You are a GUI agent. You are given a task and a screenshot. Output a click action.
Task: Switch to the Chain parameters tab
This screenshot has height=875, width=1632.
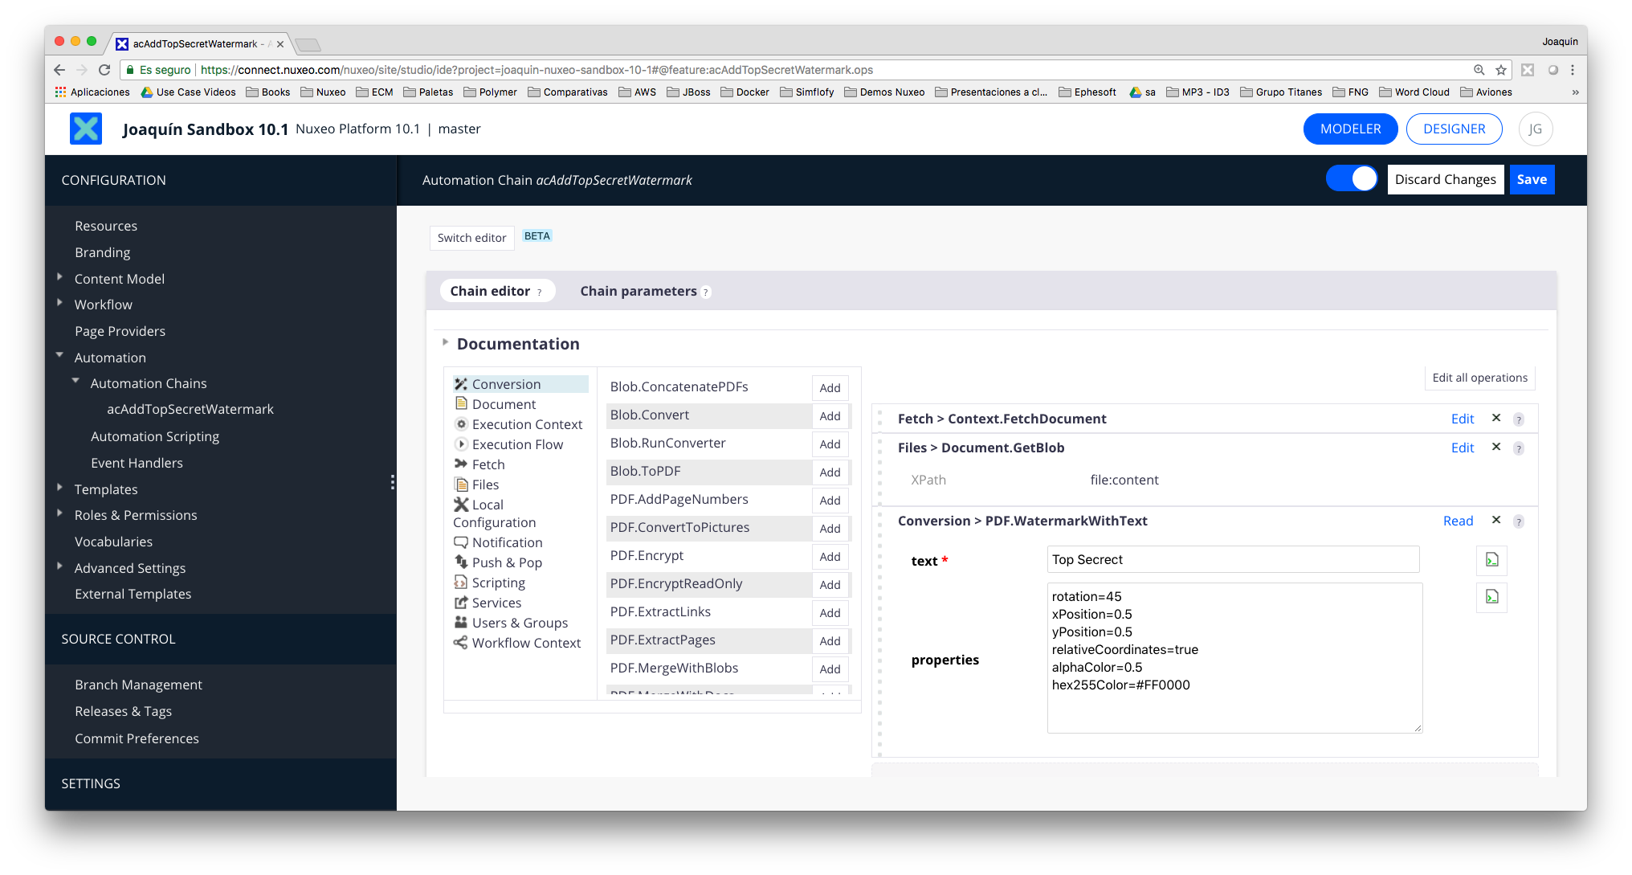point(637,291)
